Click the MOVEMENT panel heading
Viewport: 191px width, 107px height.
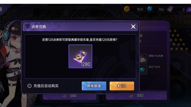pyautogui.click(x=154, y=28)
